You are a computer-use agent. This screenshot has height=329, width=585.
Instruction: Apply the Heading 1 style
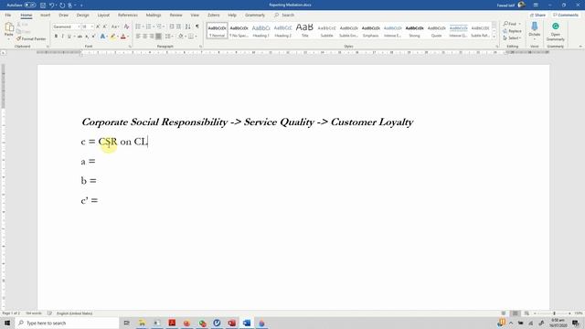coord(261,31)
